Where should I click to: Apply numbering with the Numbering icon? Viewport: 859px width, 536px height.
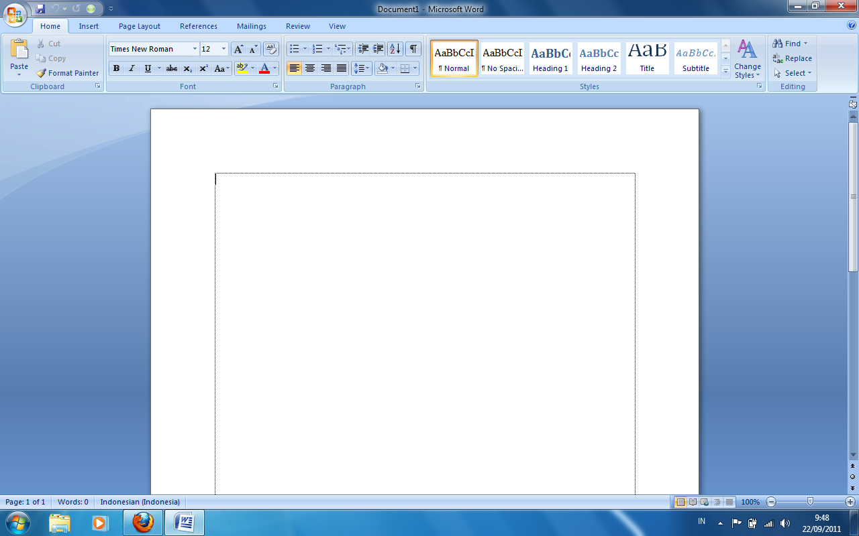(x=317, y=49)
